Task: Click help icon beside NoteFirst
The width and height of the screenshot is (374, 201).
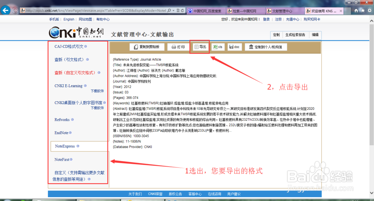Action: click(x=71, y=159)
